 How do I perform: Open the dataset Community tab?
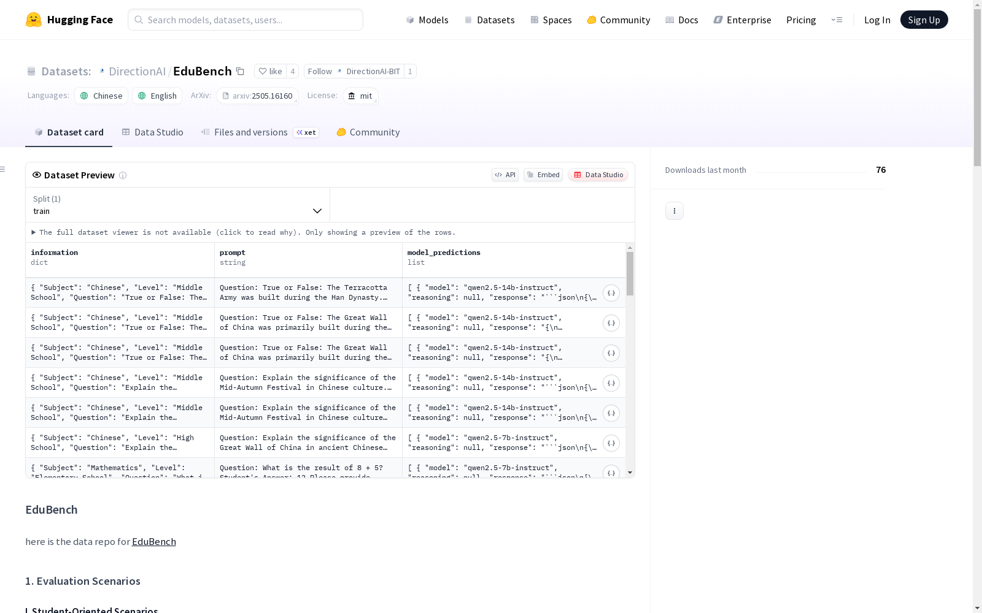click(x=368, y=132)
